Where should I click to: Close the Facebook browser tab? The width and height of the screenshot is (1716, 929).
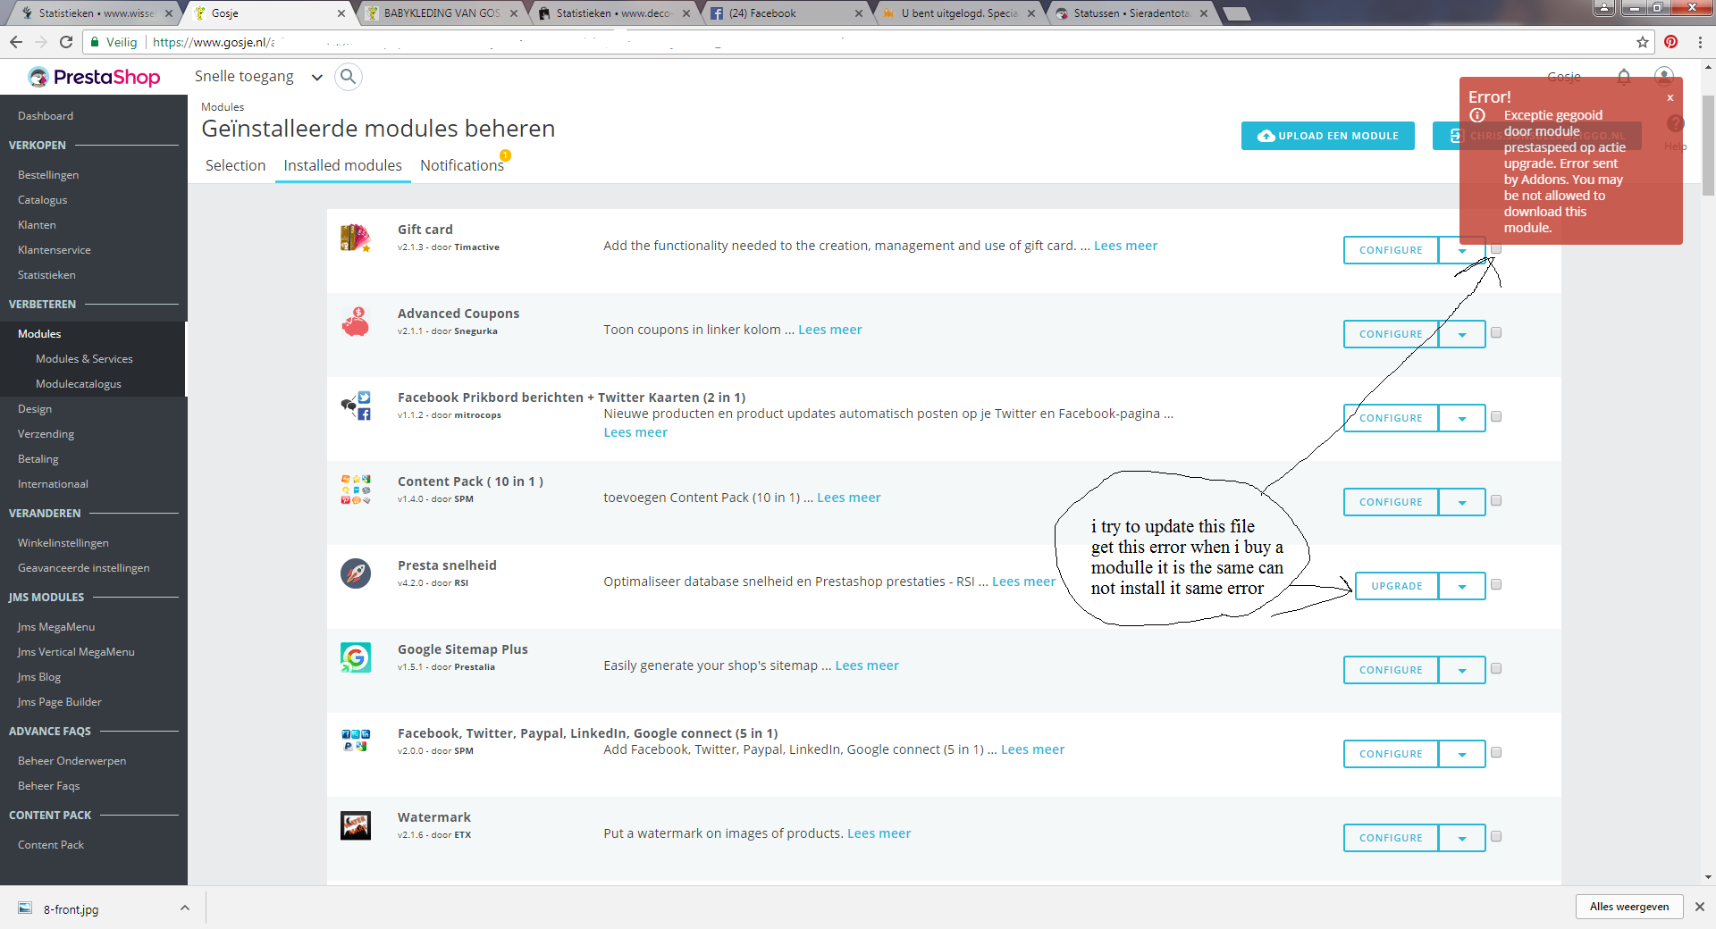click(x=859, y=13)
